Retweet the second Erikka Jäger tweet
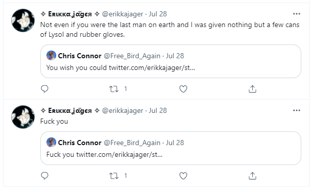 pyautogui.click(x=114, y=176)
